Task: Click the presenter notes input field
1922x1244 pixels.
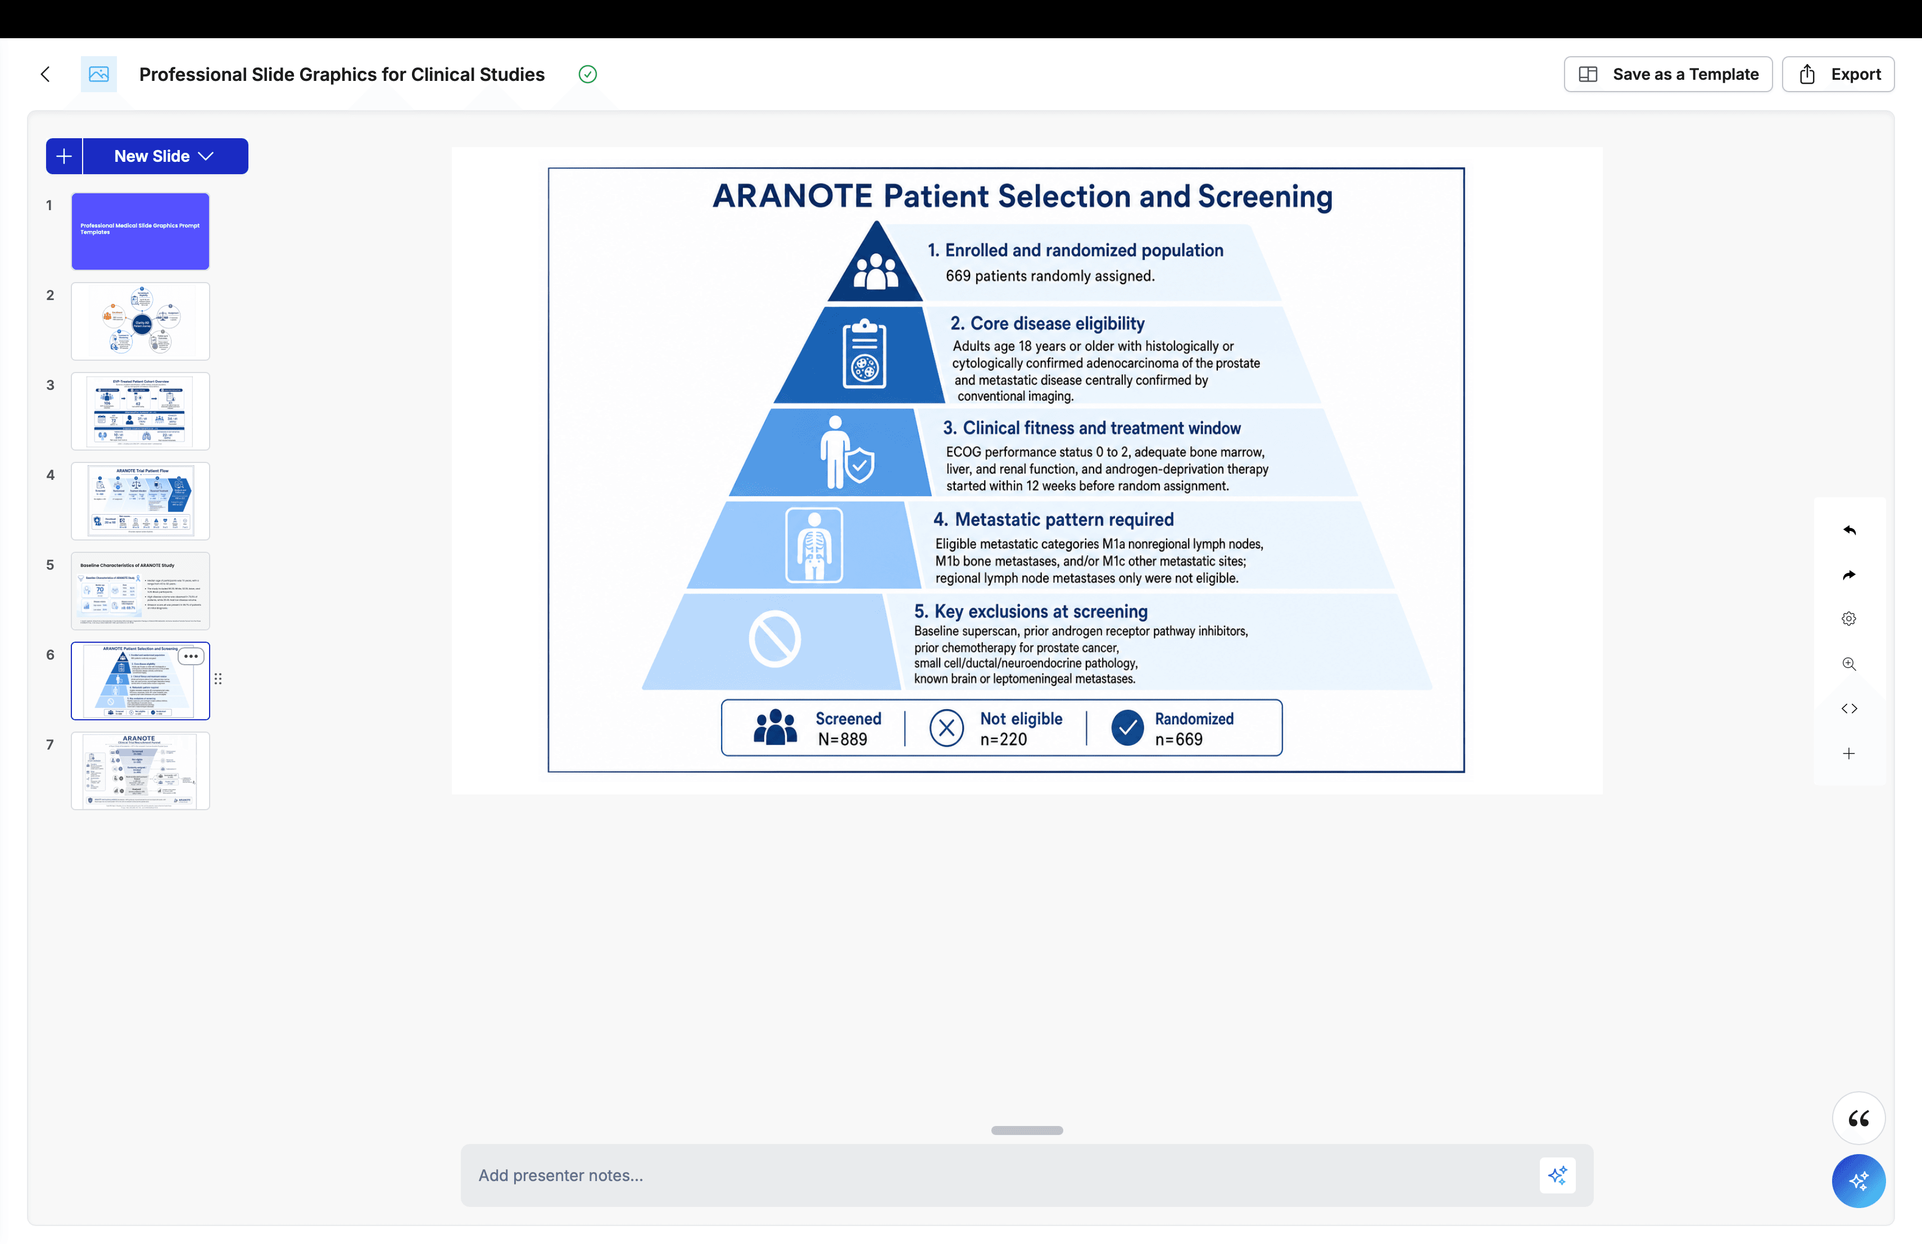Action: click(x=1001, y=1175)
